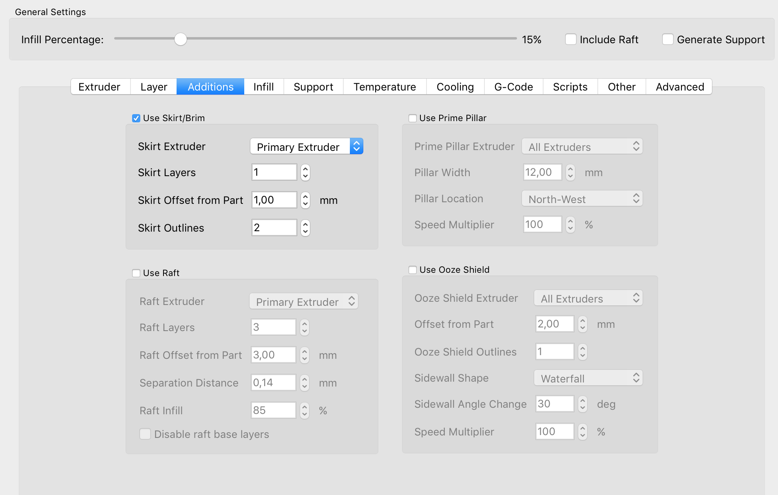Click the Skirt Outlines stepper control
Image resolution: width=778 pixels, height=495 pixels.
click(305, 228)
